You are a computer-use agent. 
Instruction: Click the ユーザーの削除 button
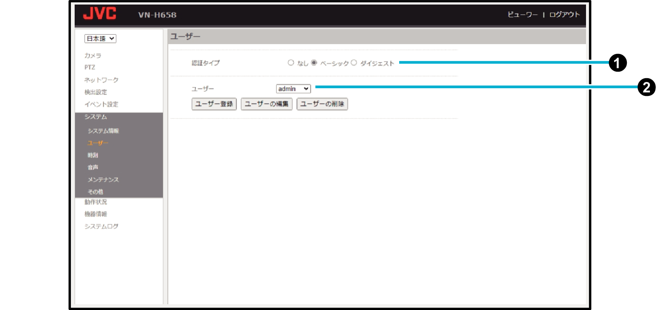[x=322, y=104]
